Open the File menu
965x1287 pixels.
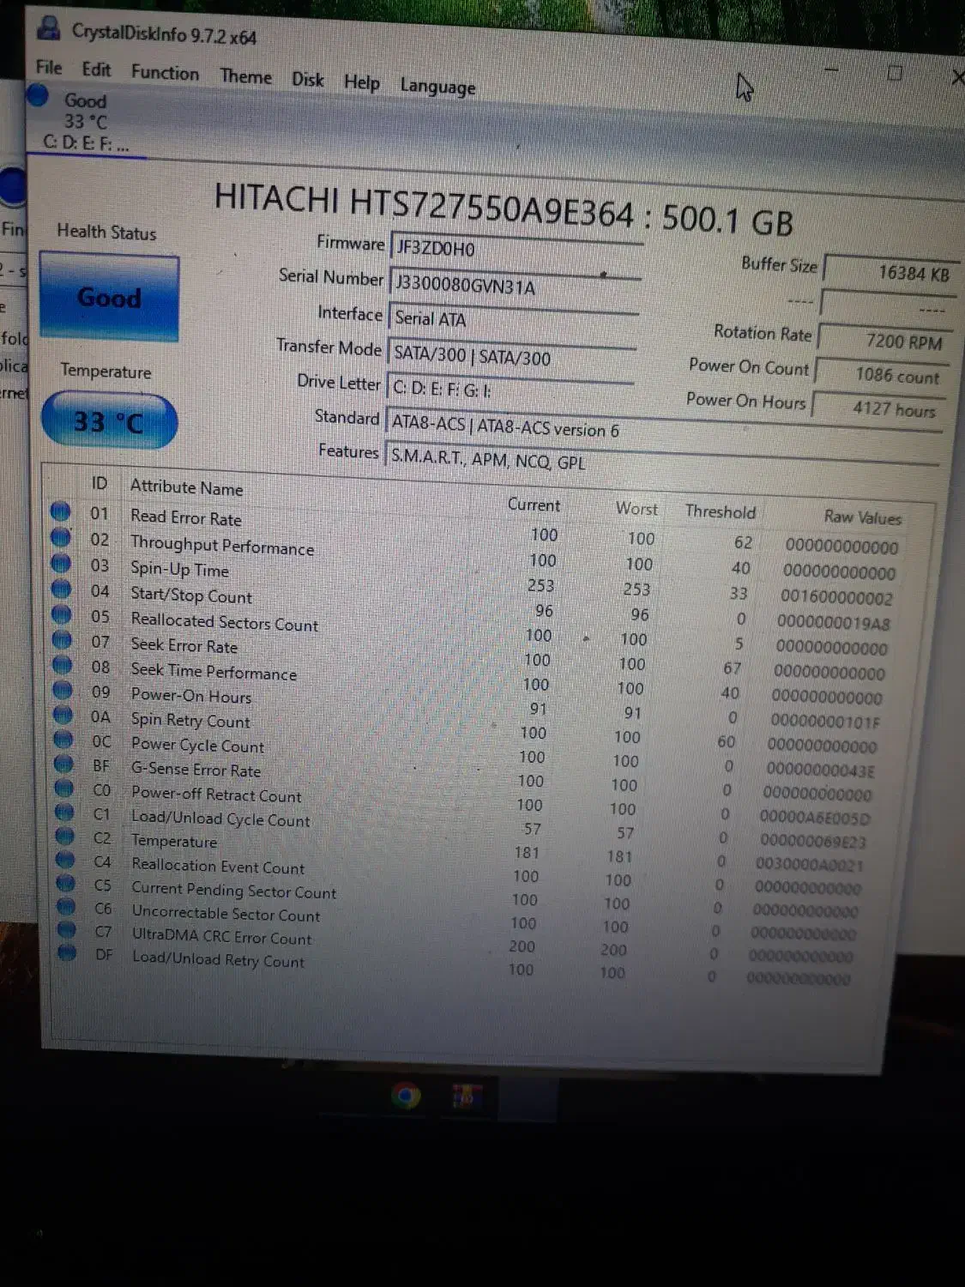click(x=48, y=68)
